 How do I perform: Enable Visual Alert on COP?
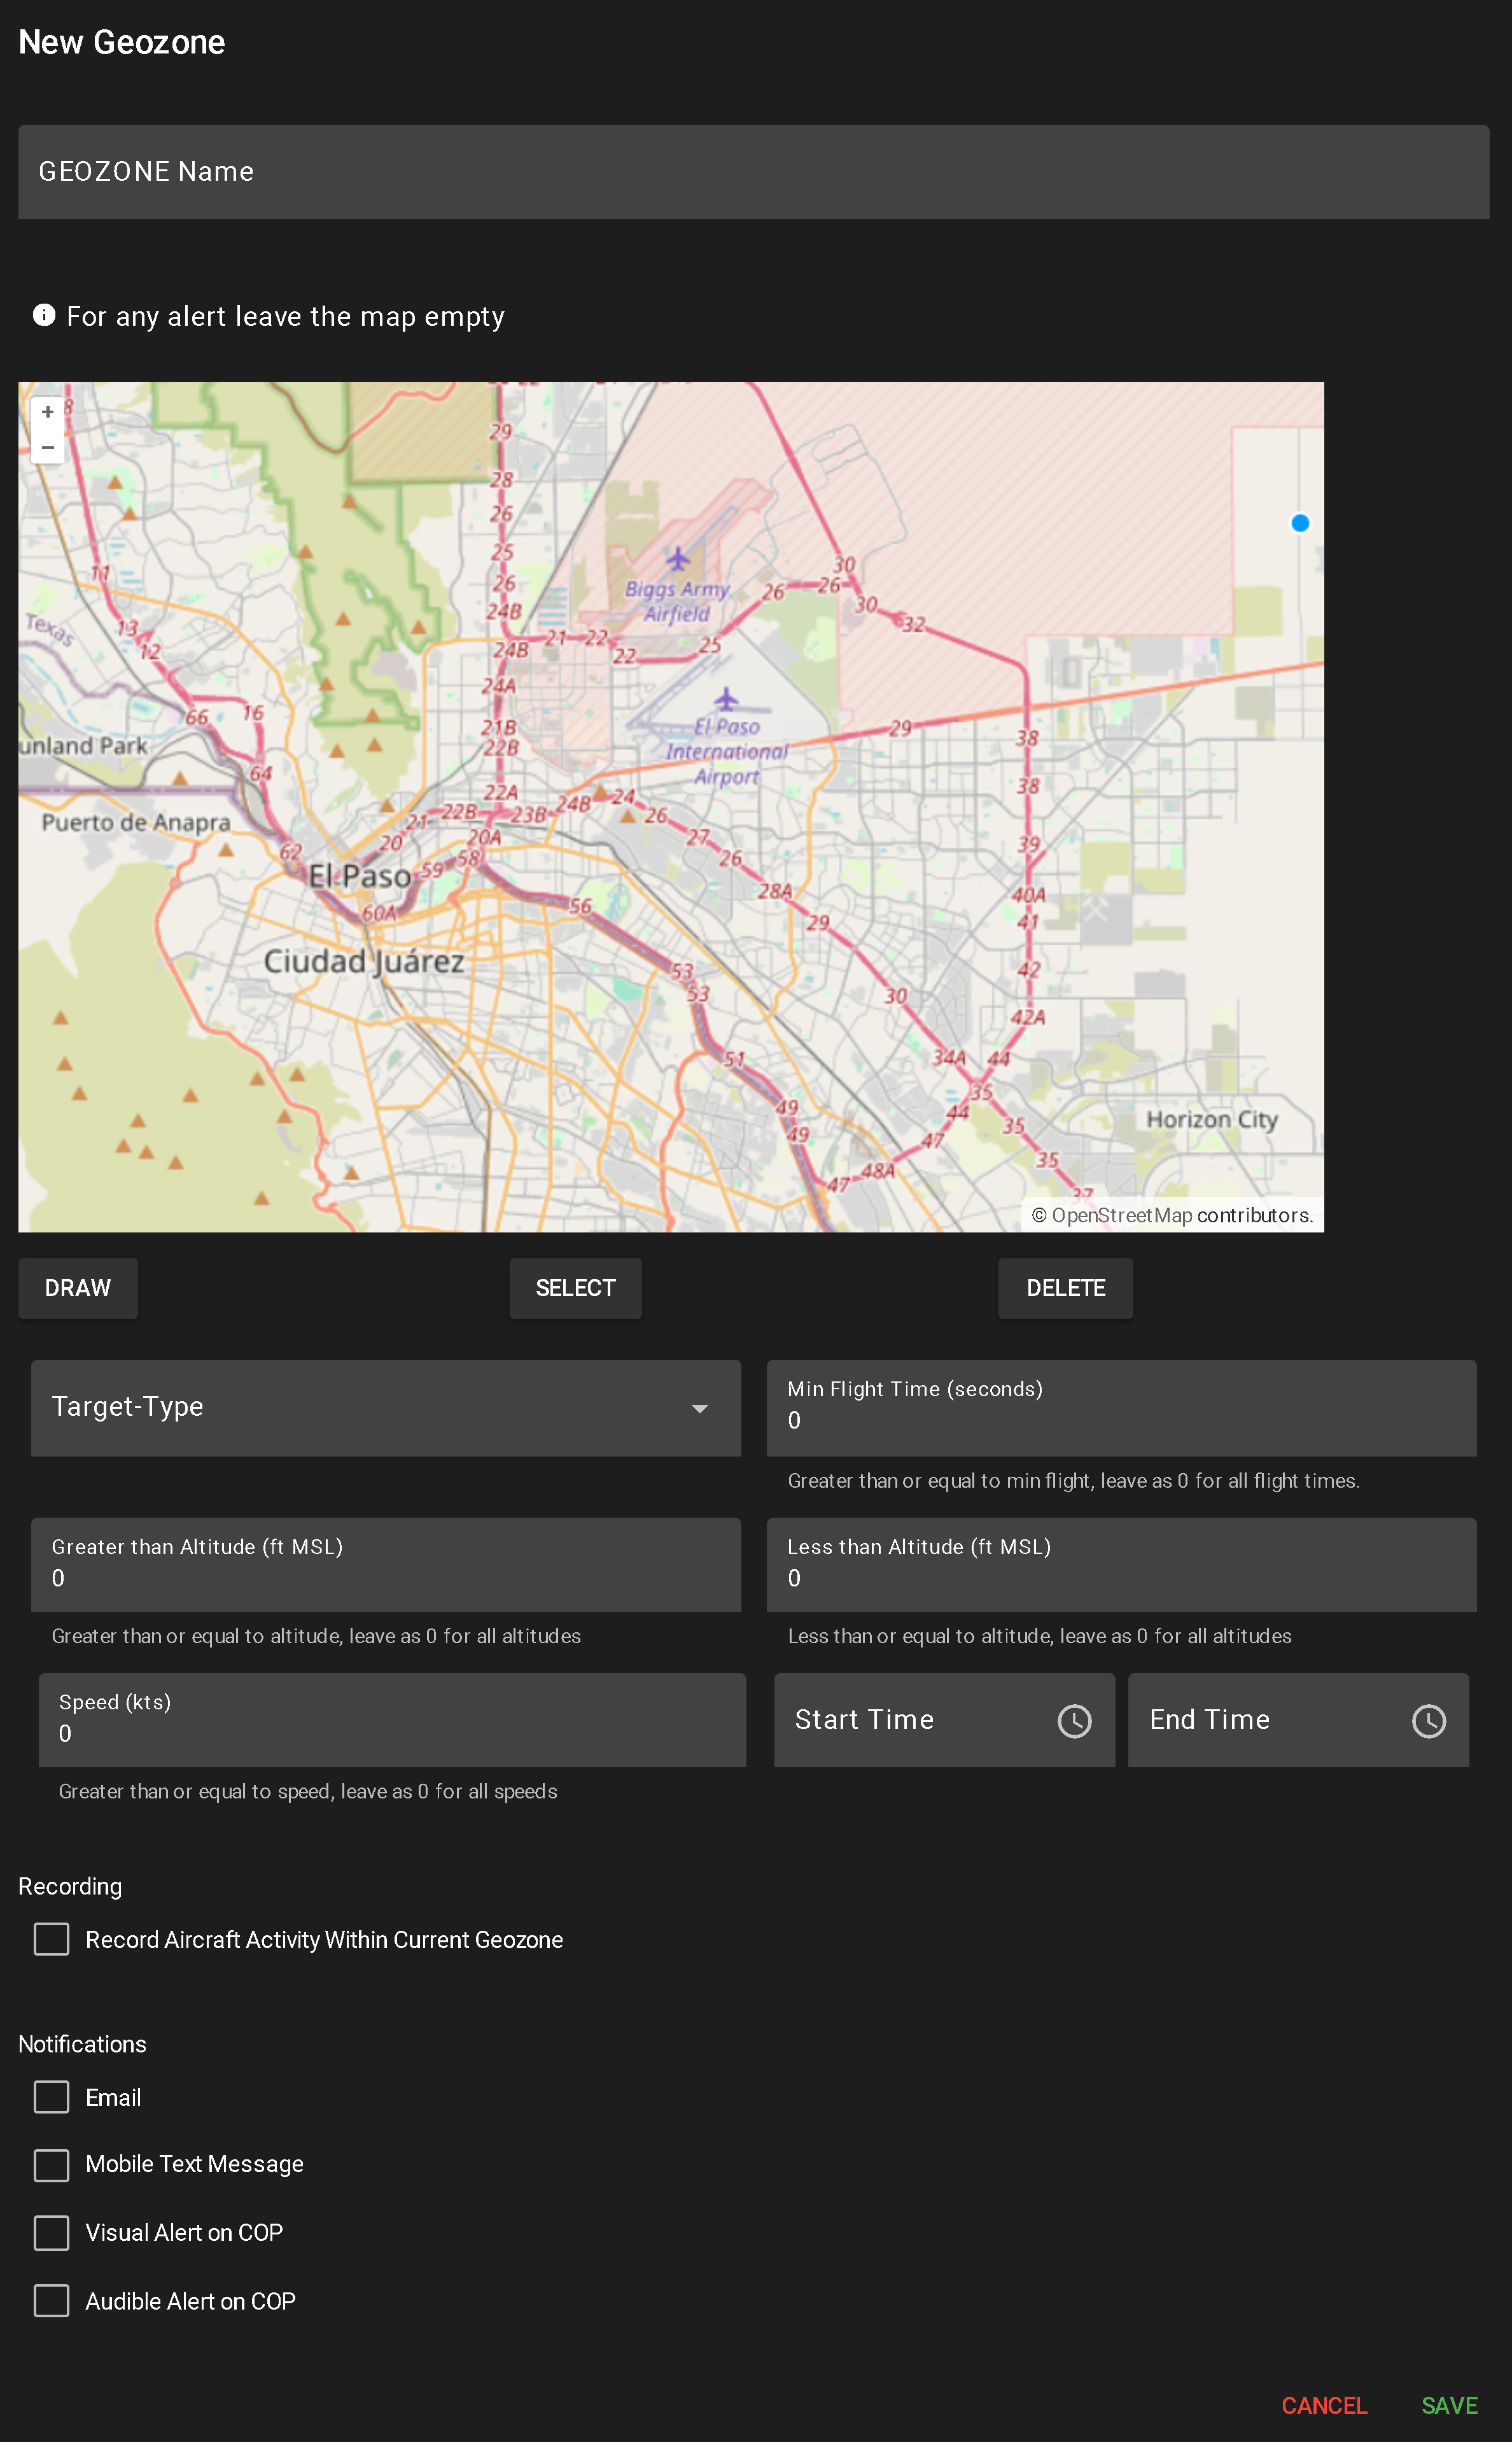pos(51,2232)
